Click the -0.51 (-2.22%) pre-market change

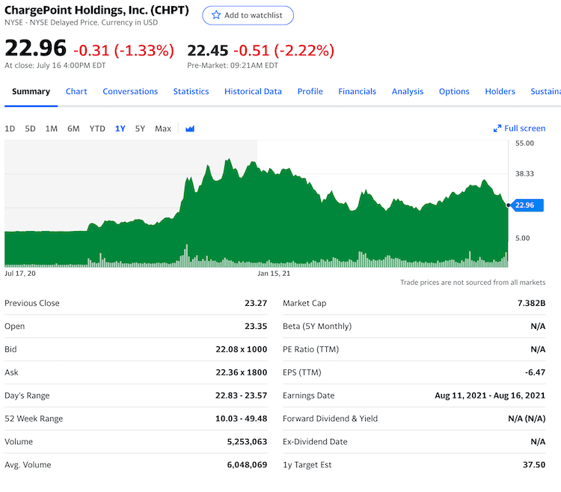283,50
